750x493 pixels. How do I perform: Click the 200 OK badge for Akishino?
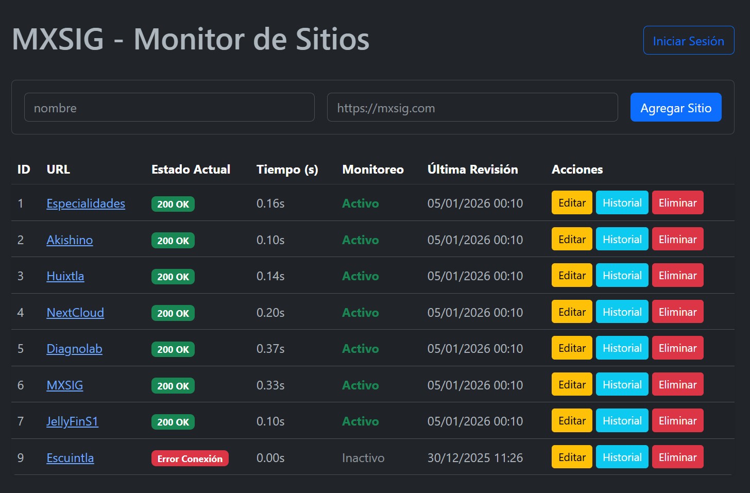(173, 240)
